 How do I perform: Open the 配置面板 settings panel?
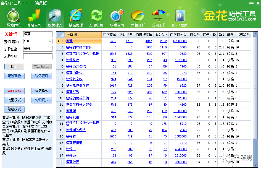[14, 76]
